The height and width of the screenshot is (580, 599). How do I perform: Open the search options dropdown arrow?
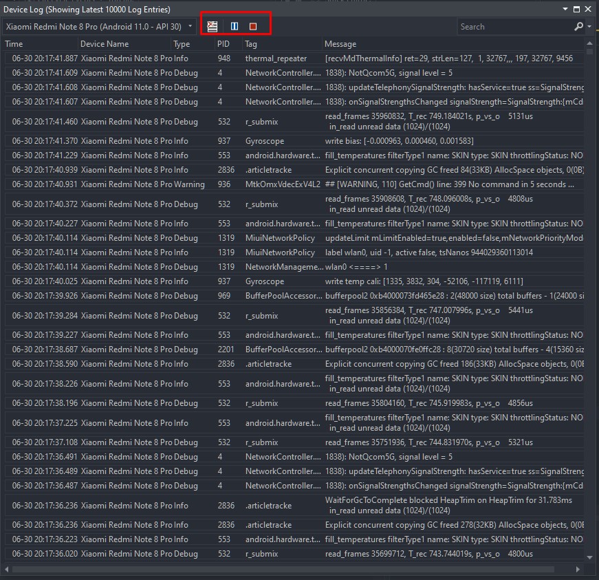point(589,26)
